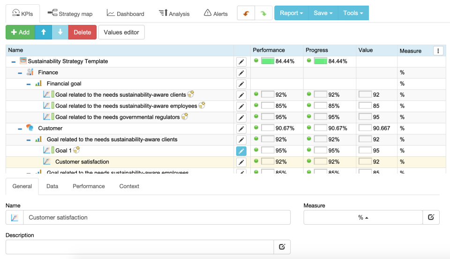Collapse the Financial goal node
The image size is (450, 259).
pos(29,84)
